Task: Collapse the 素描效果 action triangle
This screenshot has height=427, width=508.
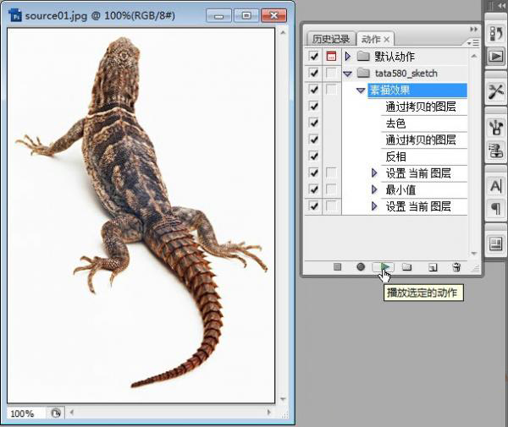Action: (x=361, y=90)
